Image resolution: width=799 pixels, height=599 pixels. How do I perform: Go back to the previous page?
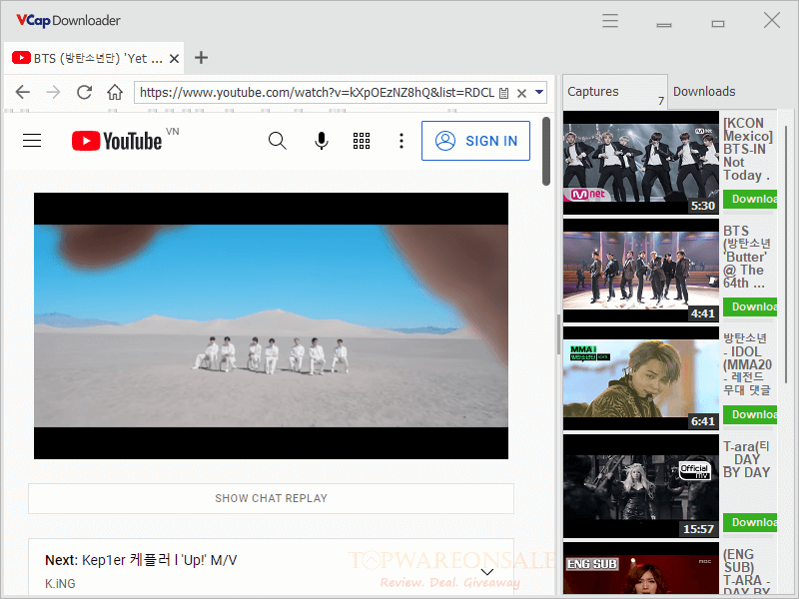point(23,92)
